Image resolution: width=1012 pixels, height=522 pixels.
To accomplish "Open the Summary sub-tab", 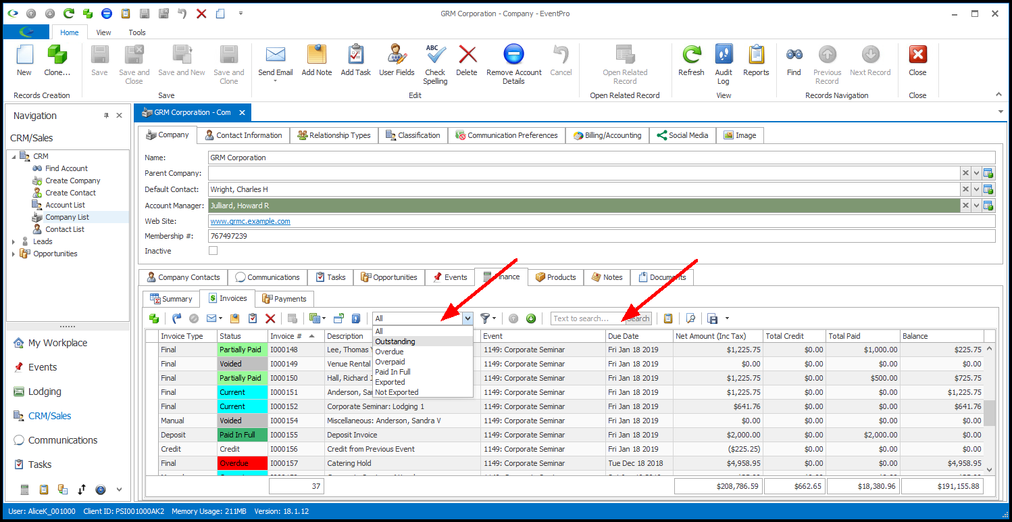I will click(172, 299).
